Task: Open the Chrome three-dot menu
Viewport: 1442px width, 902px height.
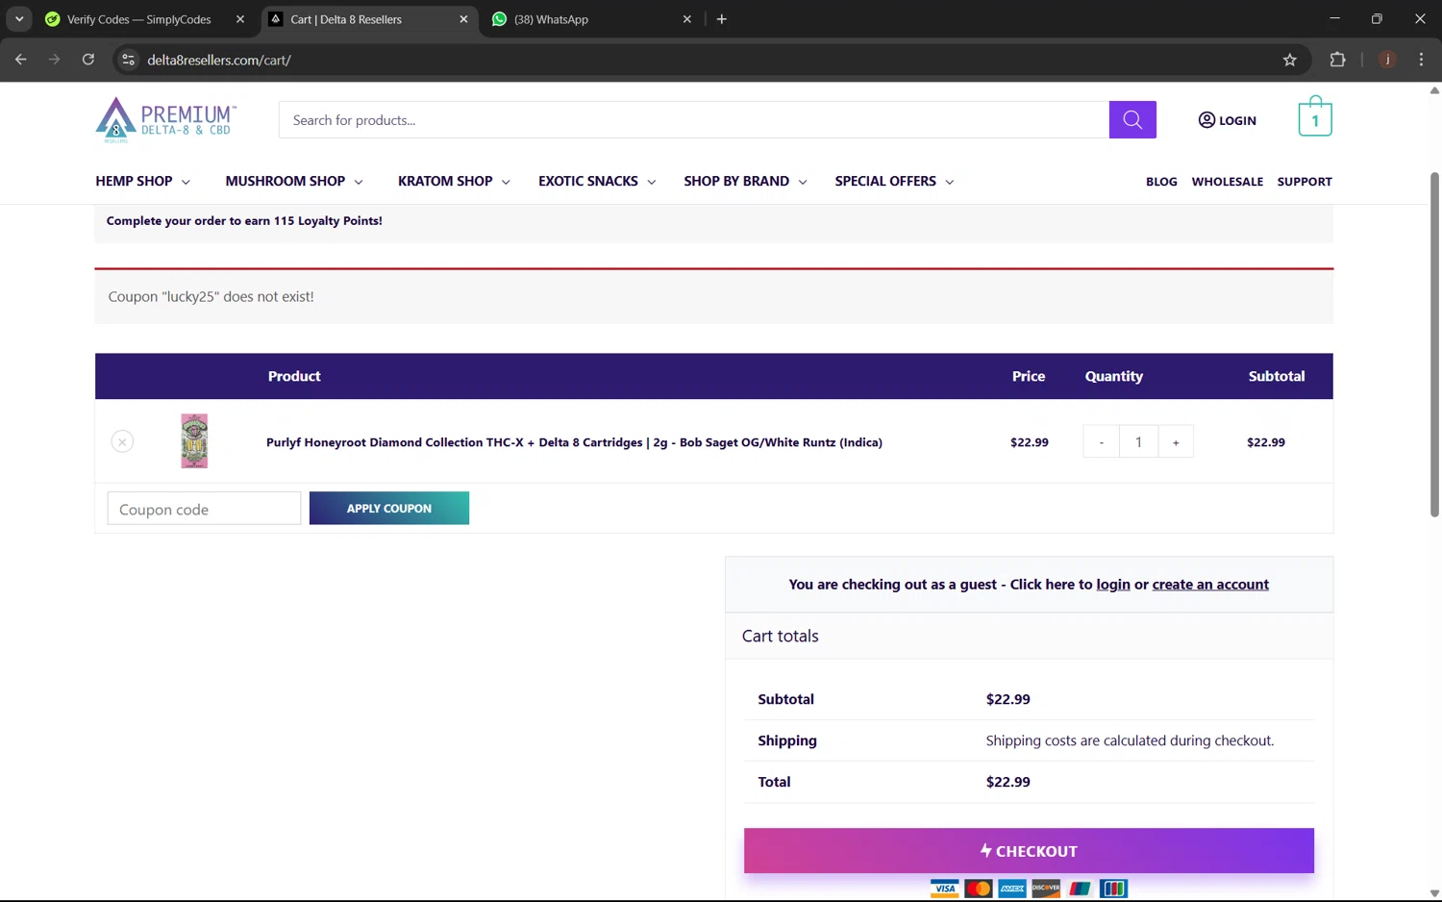Action: point(1421,60)
